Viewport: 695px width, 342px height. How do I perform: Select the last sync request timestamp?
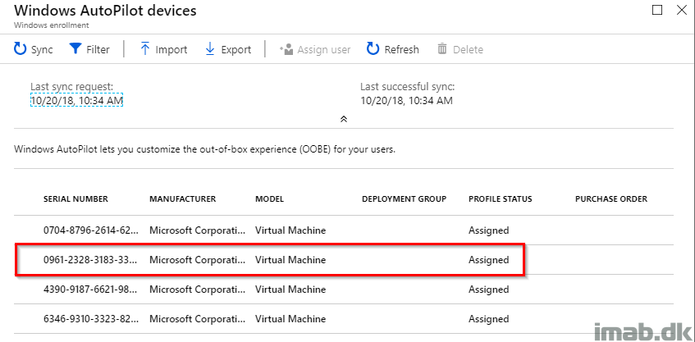pos(76,101)
